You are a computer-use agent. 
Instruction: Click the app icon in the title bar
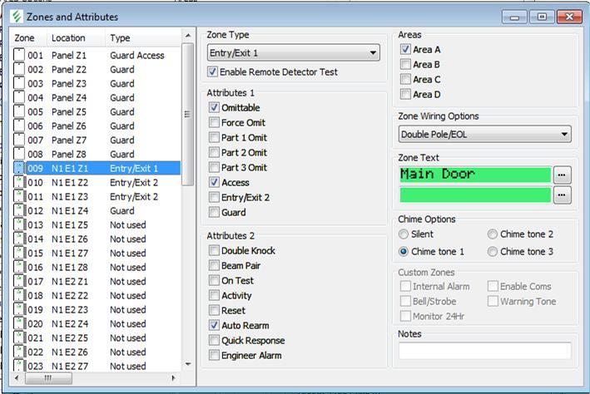coord(14,17)
